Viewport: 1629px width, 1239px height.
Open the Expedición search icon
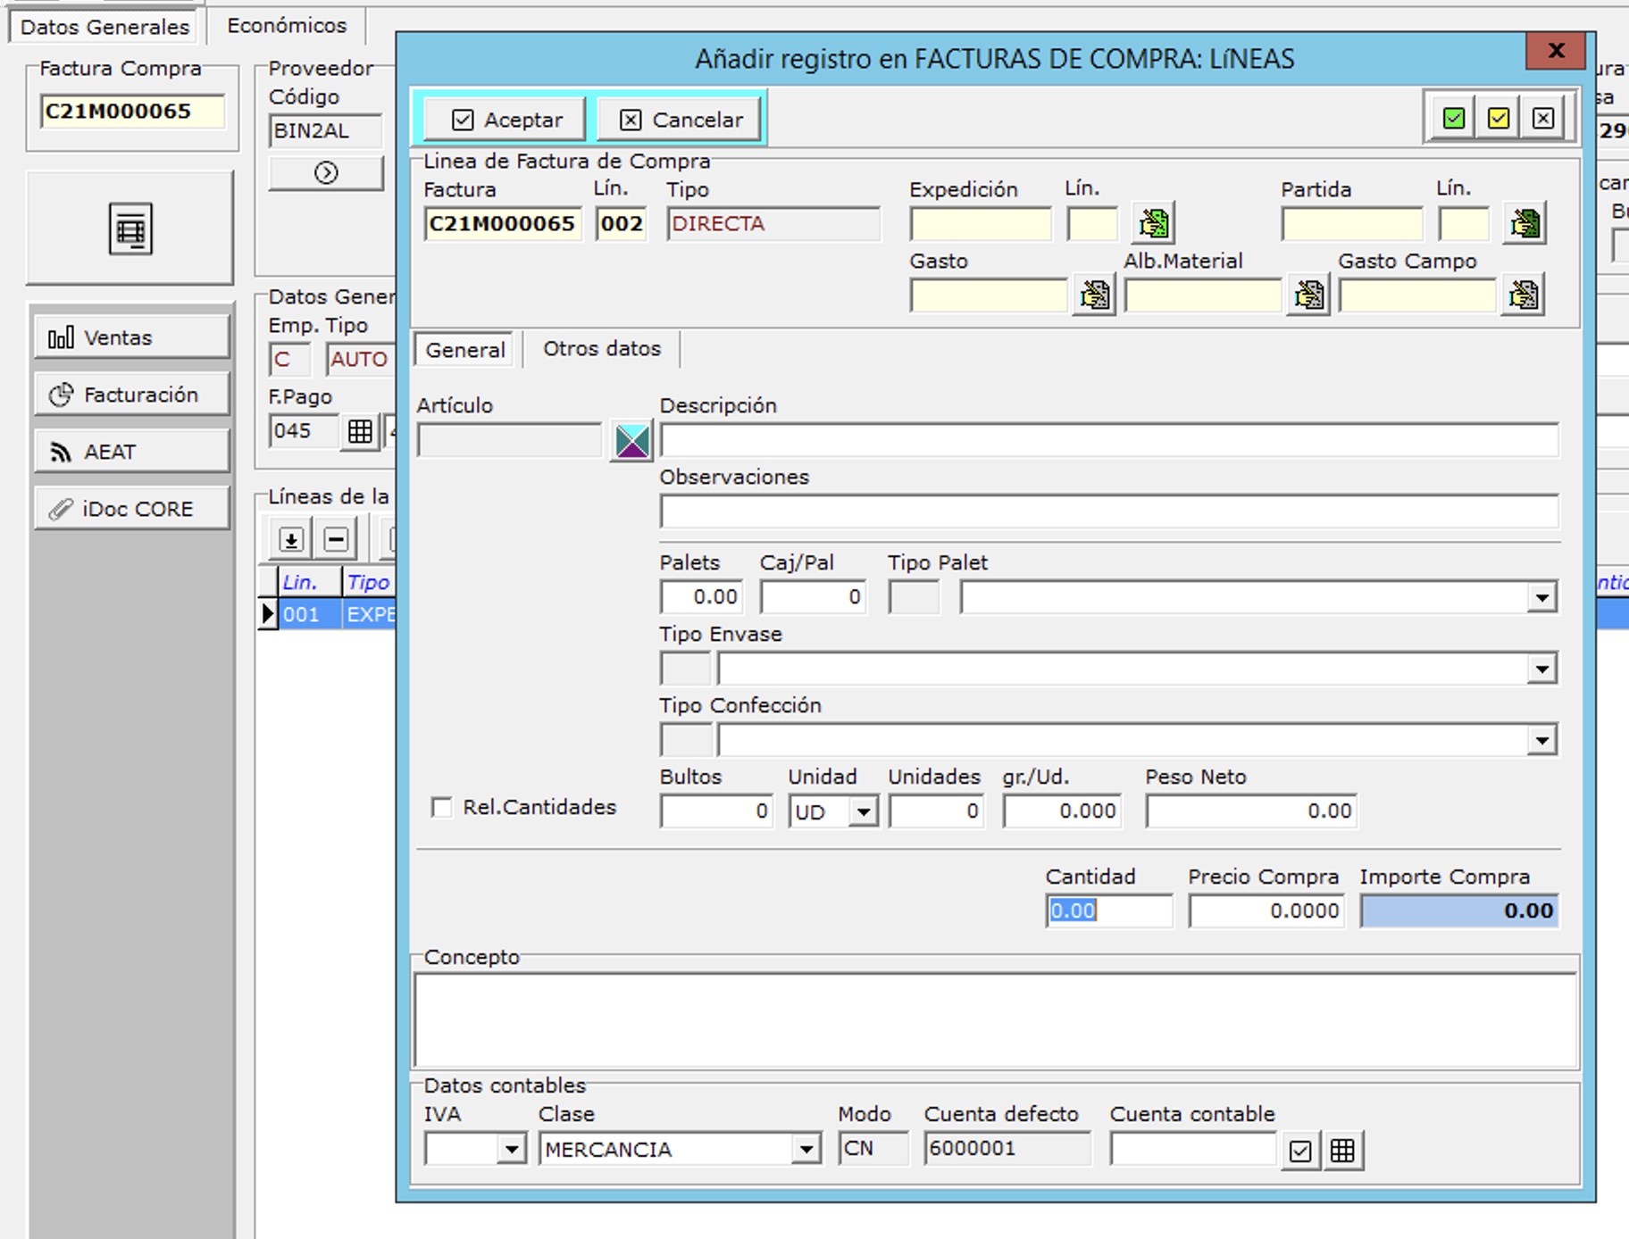pos(1153,223)
